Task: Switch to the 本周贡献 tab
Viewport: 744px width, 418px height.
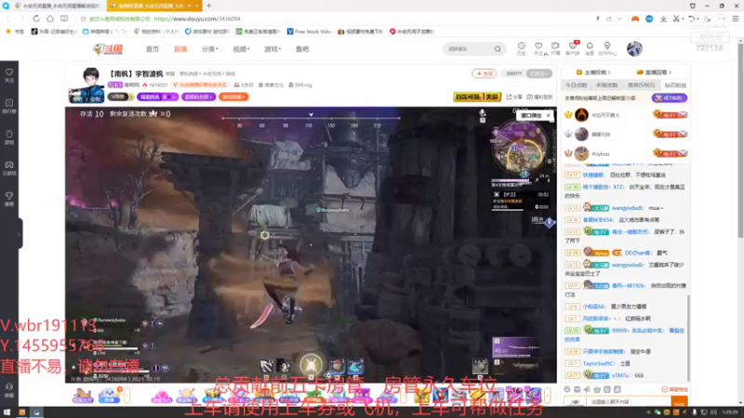Action: pyautogui.click(x=606, y=85)
